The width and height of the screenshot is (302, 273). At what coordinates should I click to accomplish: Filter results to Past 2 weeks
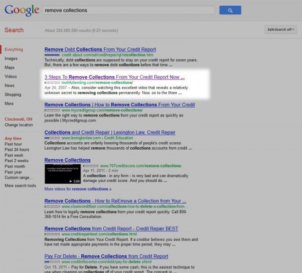(x=16, y=160)
